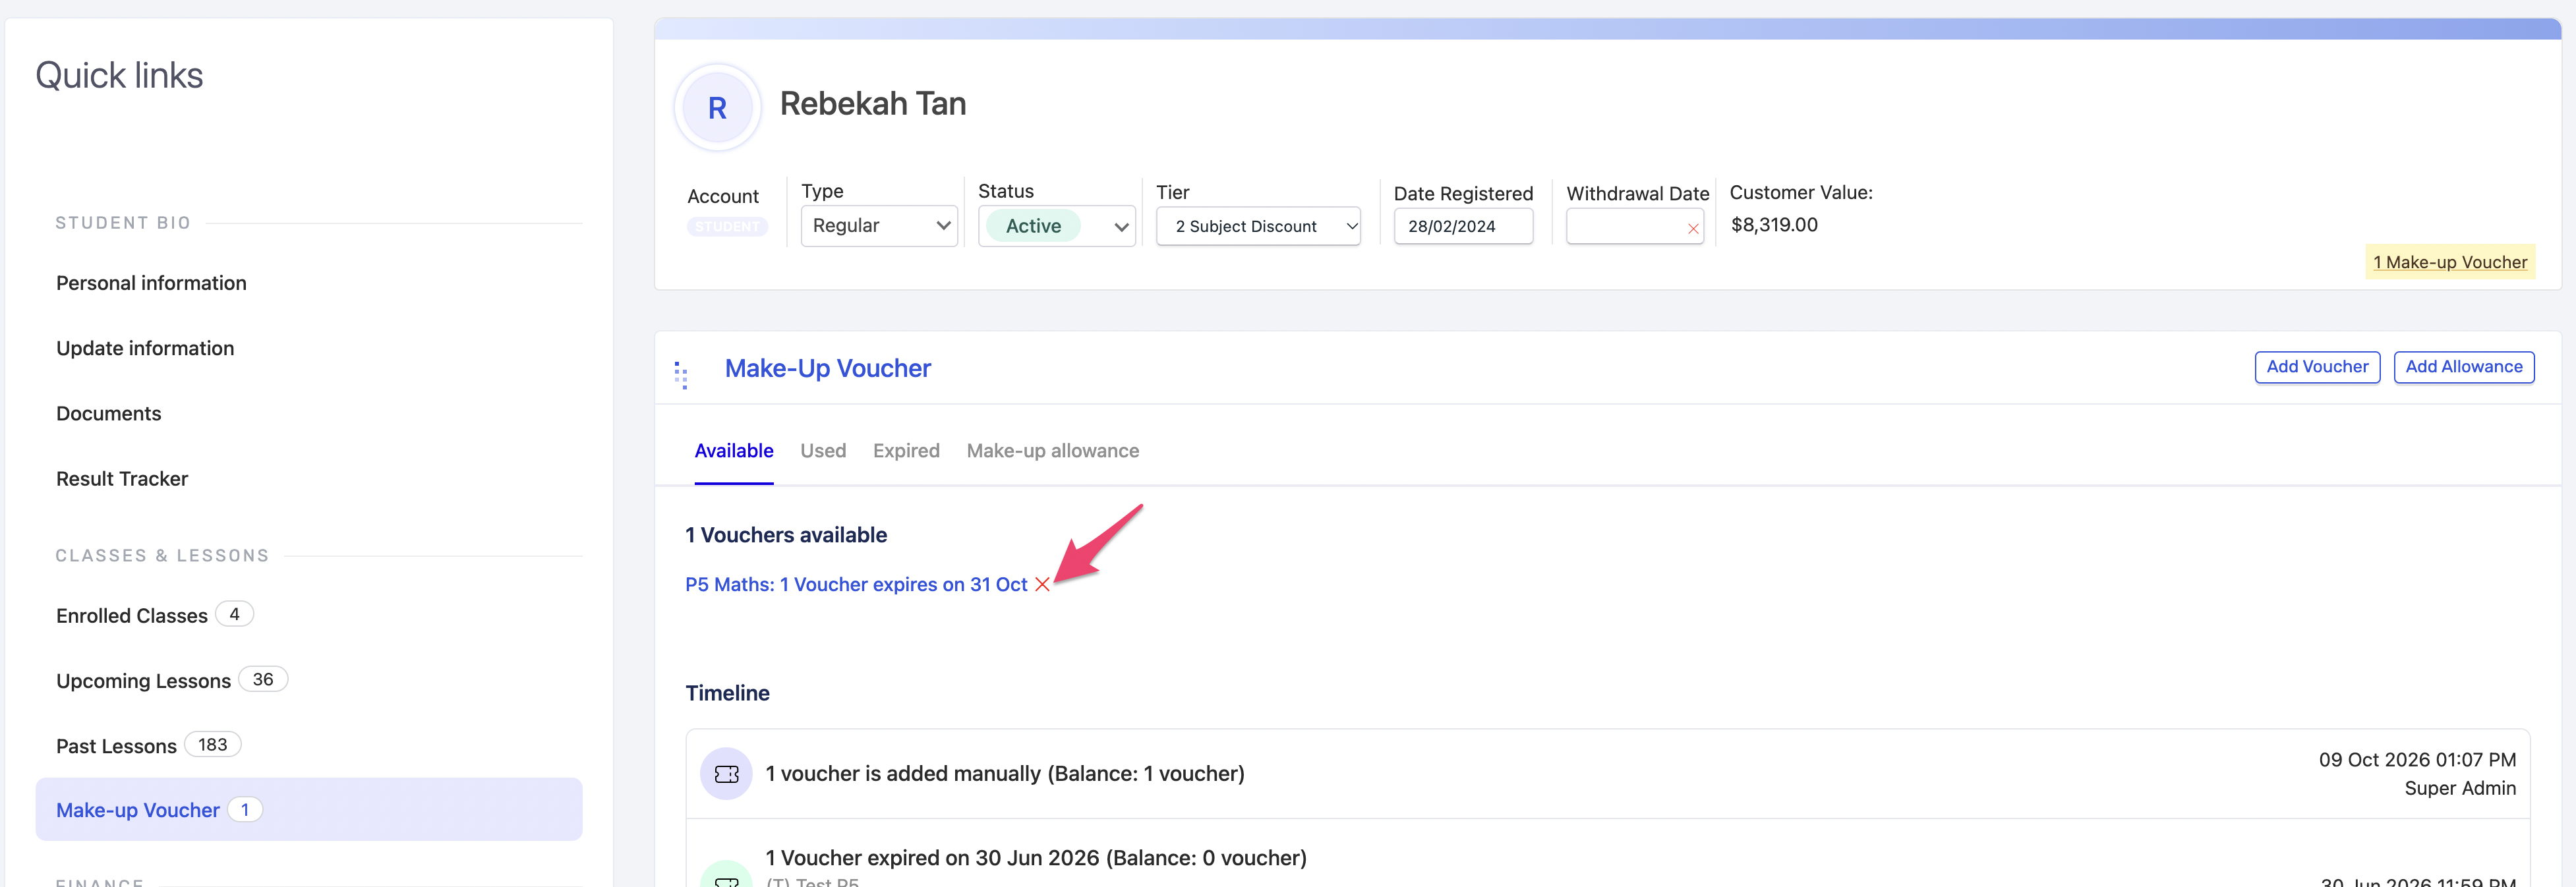Go to Update information quick link
Screen dimensions: 2576x887
coord(145,348)
